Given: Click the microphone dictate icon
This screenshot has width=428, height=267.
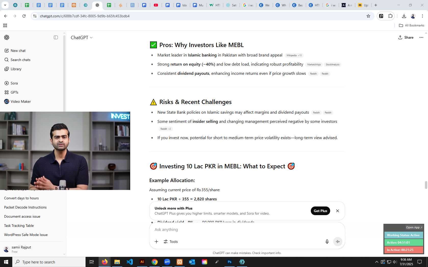Looking at the screenshot, I should [327, 242].
